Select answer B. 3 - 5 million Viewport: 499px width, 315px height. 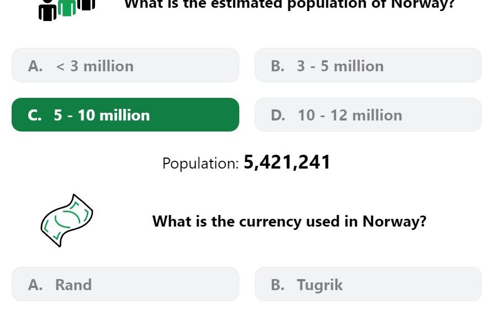click(368, 66)
